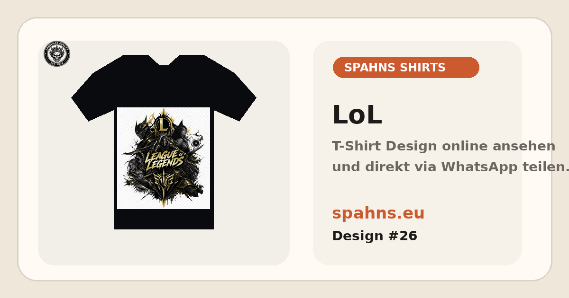Click the round skull logo badge
The width and height of the screenshot is (569, 298).
point(57,53)
